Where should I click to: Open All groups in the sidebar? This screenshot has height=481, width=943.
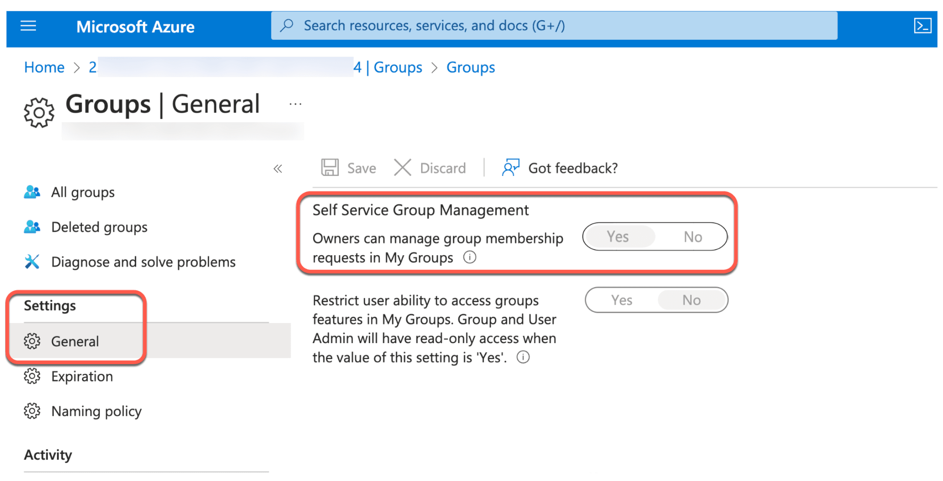pyautogui.click(x=83, y=192)
